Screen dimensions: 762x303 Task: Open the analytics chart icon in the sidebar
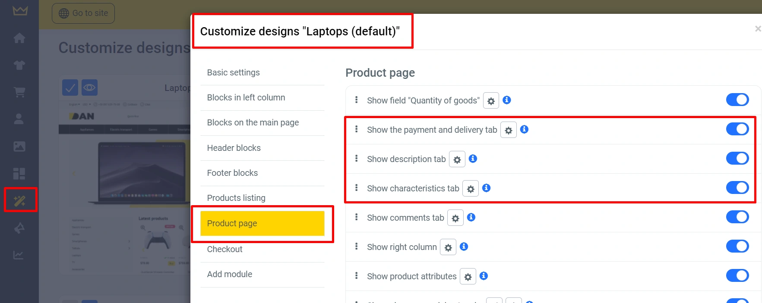[19, 255]
